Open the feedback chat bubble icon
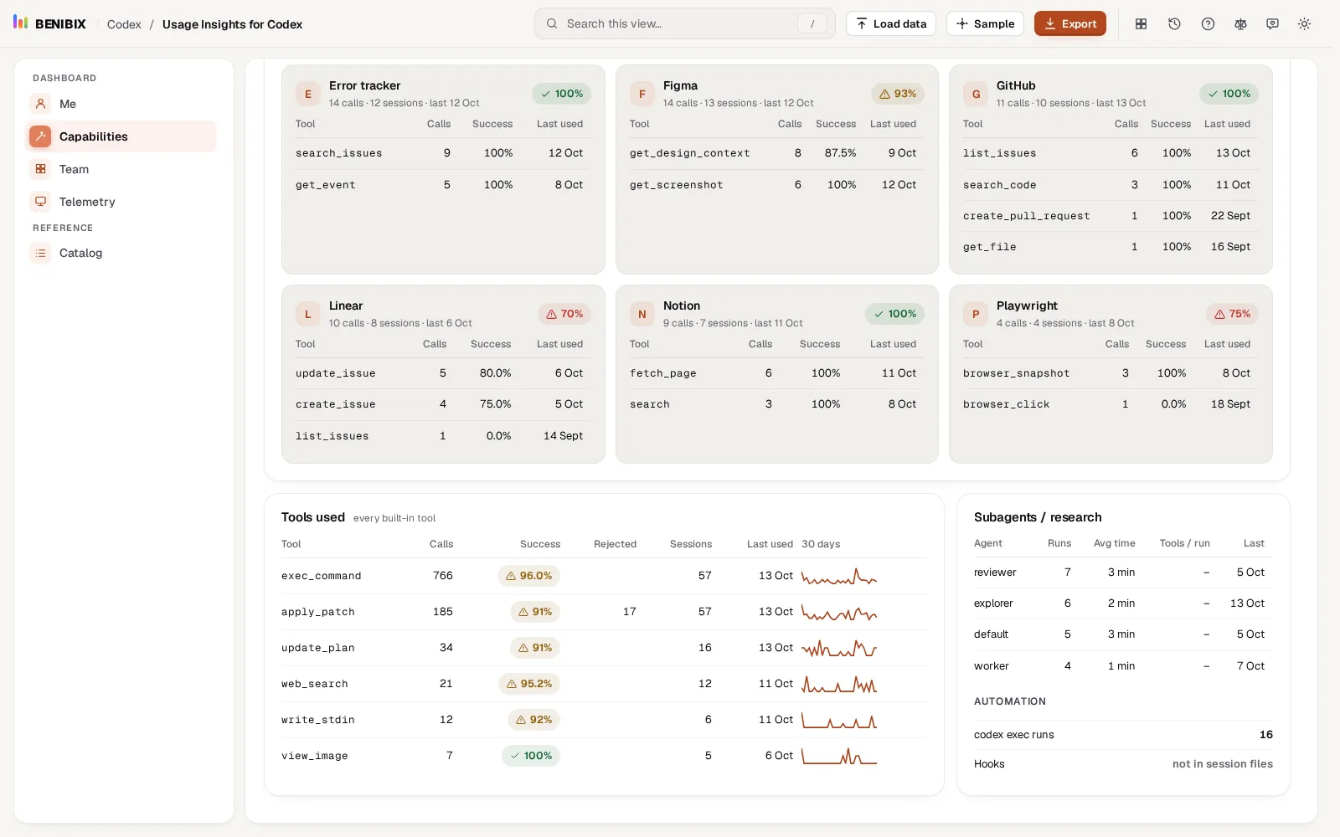1340x837 pixels. point(1272,23)
